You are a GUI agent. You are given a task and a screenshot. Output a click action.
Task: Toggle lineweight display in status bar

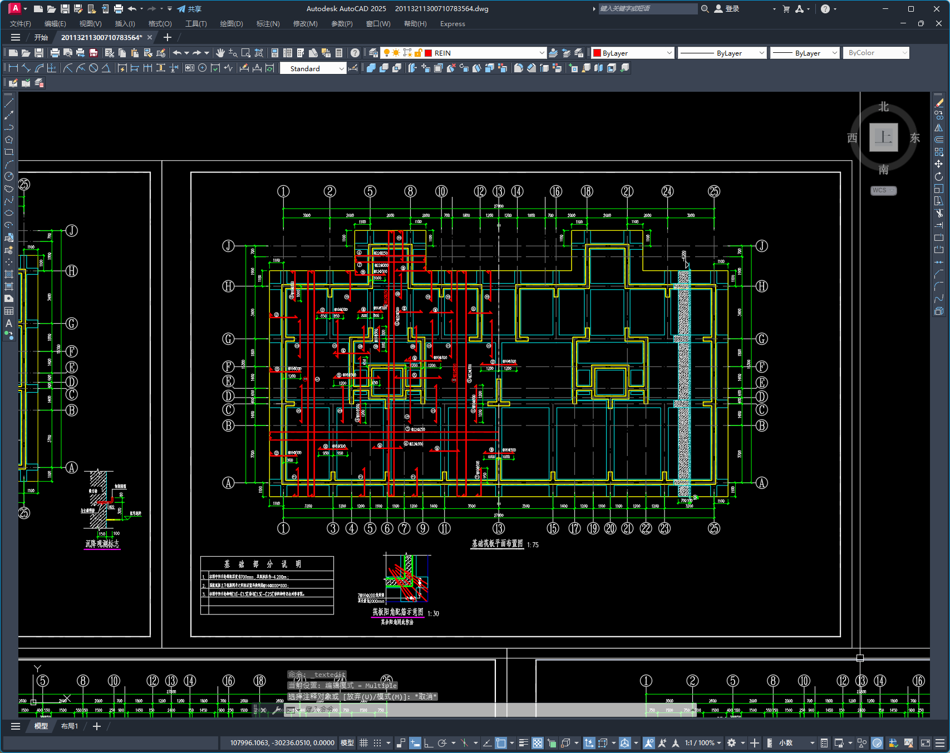click(524, 743)
